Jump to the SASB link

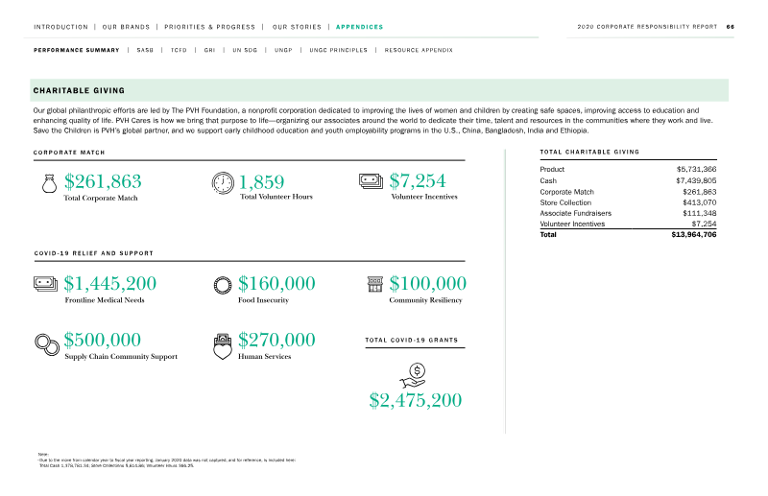145,50
